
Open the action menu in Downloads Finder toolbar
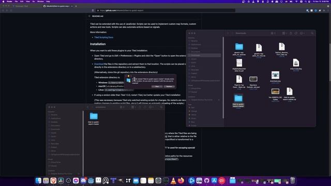[302, 33]
